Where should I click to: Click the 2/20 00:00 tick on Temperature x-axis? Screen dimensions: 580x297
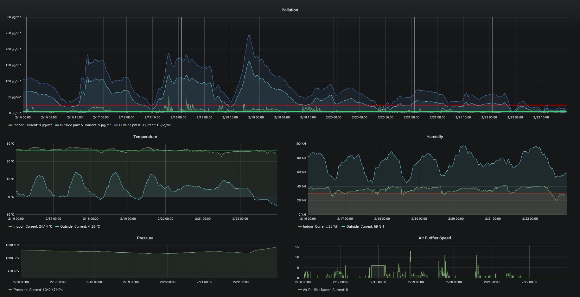click(x=165, y=219)
